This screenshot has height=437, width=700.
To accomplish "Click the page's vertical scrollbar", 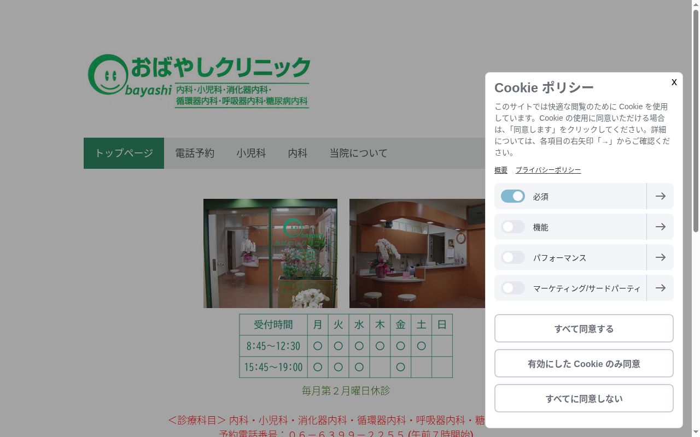I will point(696,120).
